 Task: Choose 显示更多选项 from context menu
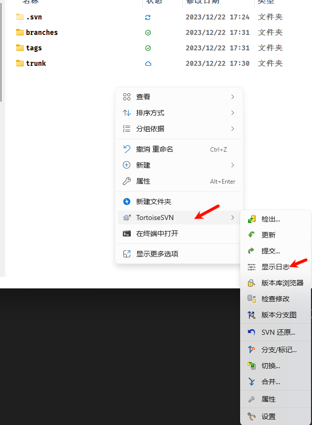pyautogui.click(x=179, y=254)
